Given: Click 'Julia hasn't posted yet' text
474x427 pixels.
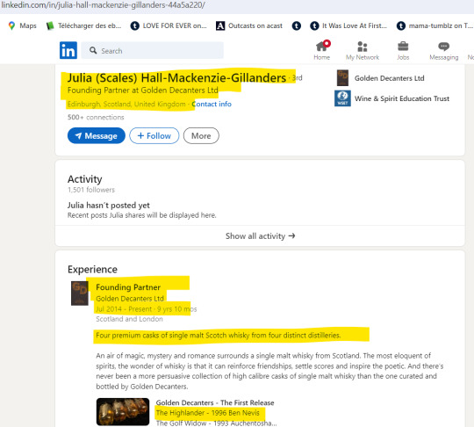Looking at the screenshot, I should (x=109, y=206).
